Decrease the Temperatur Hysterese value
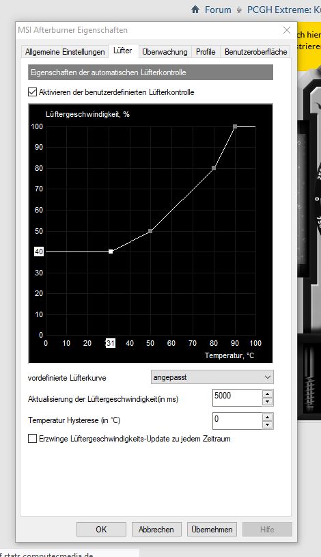Image resolution: width=321 pixels, height=557 pixels. click(267, 425)
